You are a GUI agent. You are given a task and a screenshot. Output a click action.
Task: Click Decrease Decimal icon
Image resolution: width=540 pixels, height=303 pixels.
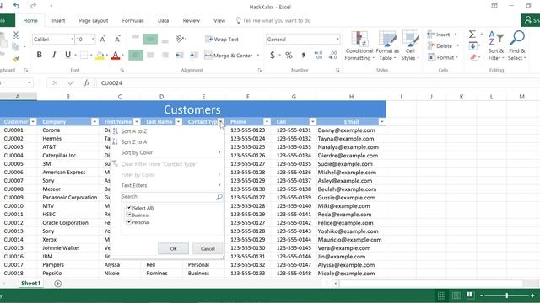pos(333,55)
